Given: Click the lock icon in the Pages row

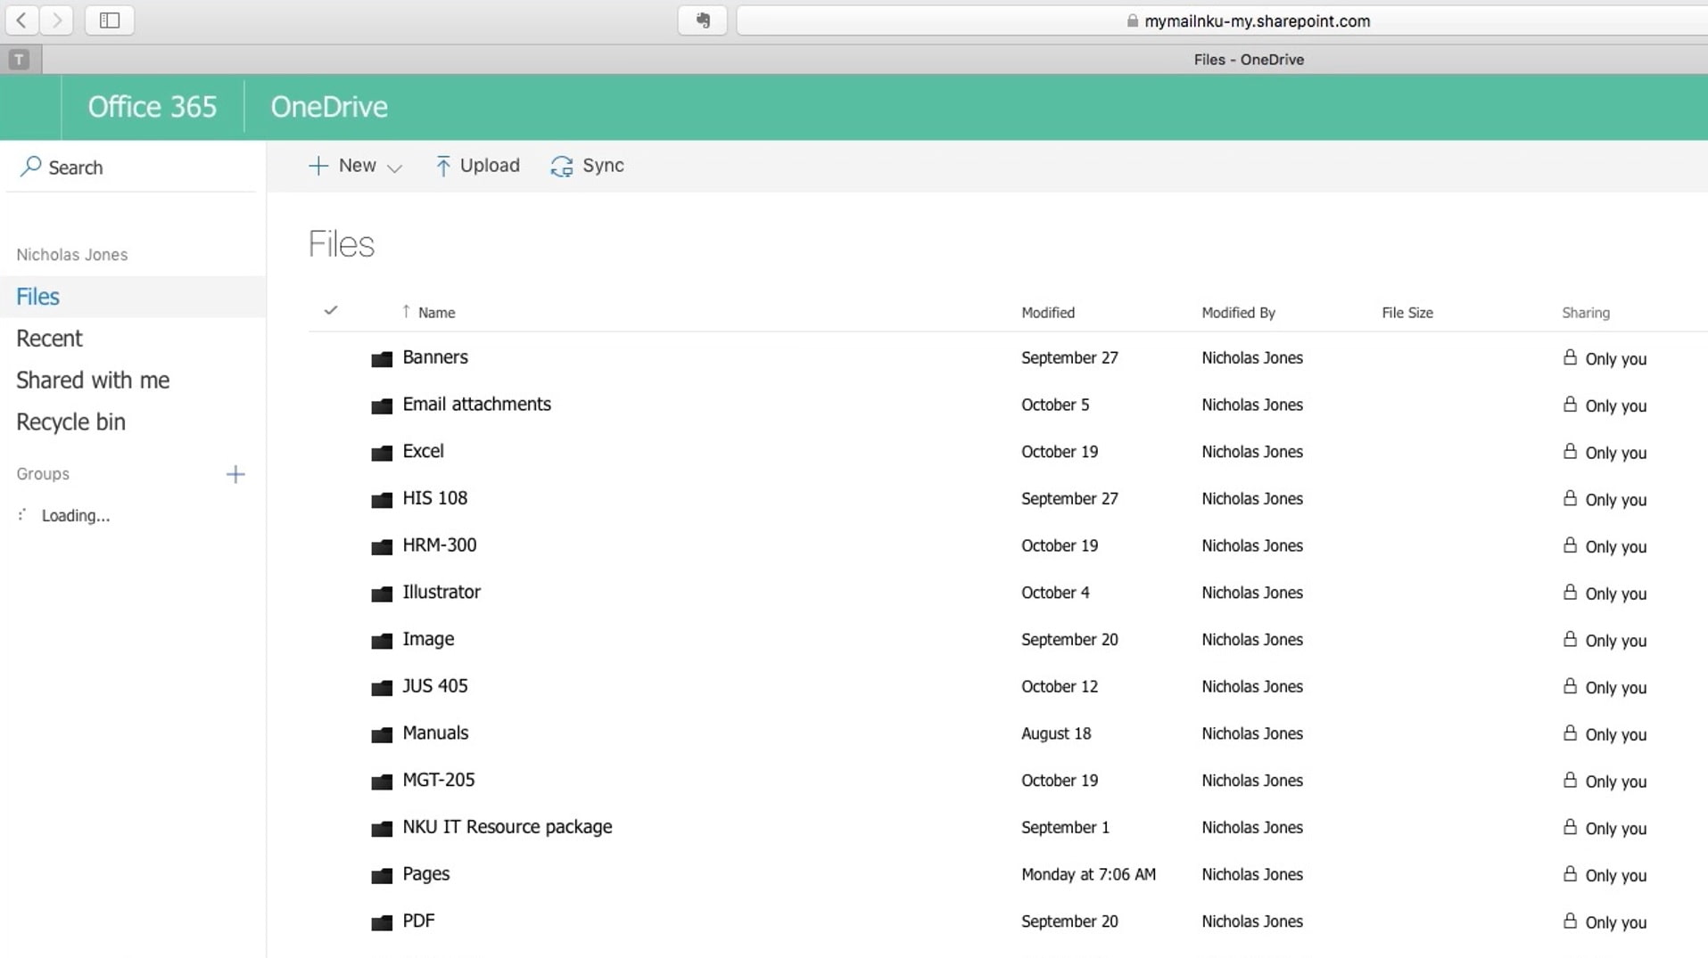Looking at the screenshot, I should click(x=1570, y=873).
